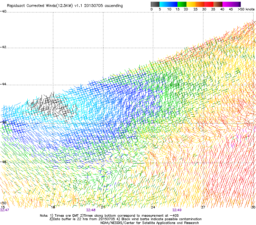
Task: Select the red 30-35 knots color swatch
Action: click(x=209, y=4)
